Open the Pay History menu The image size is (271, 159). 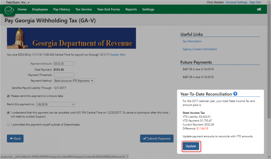coord(62,9)
